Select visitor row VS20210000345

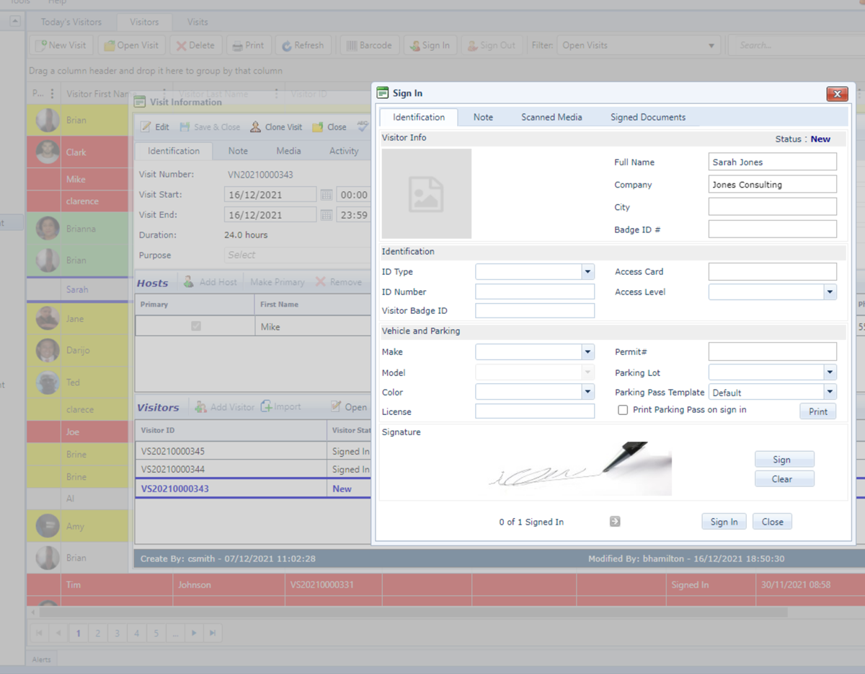pyautogui.click(x=252, y=452)
